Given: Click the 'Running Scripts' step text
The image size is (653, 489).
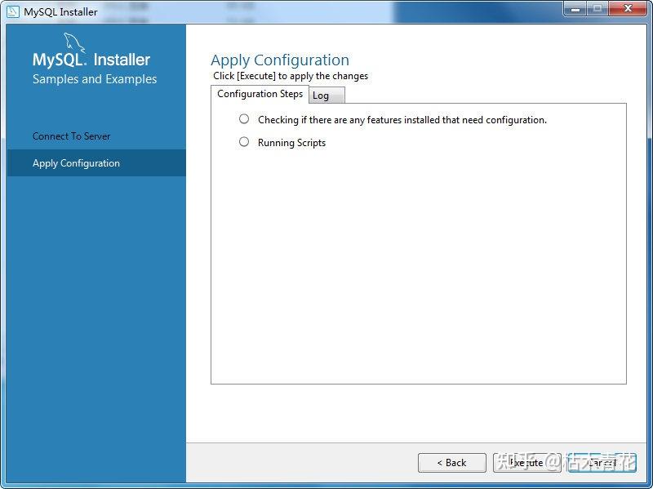Looking at the screenshot, I should [x=291, y=143].
